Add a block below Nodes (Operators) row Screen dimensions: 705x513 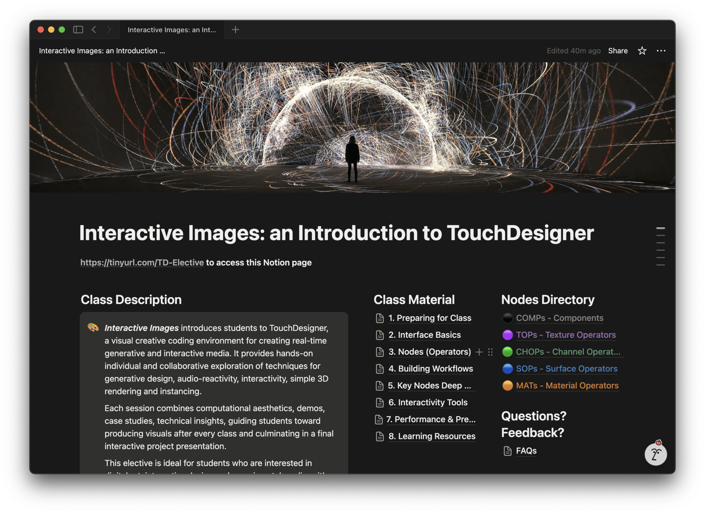[479, 352]
